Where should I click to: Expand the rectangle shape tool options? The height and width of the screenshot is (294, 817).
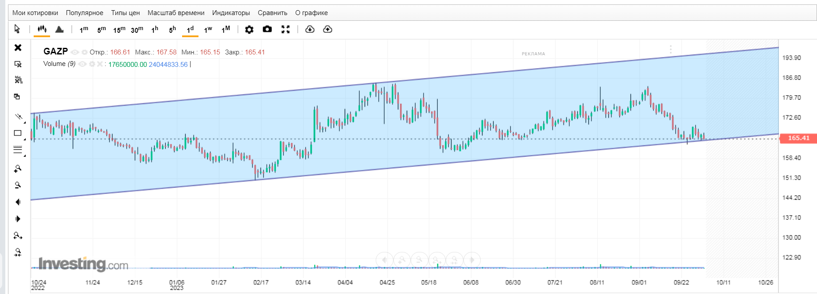coord(24,139)
